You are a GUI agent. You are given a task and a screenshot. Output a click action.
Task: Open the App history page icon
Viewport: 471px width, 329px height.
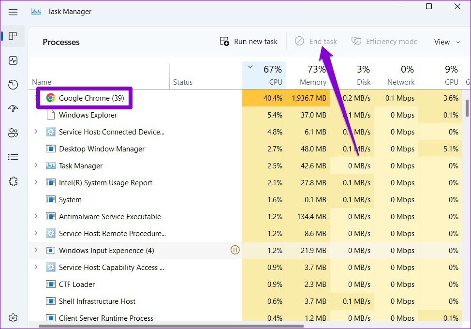[x=13, y=85]
